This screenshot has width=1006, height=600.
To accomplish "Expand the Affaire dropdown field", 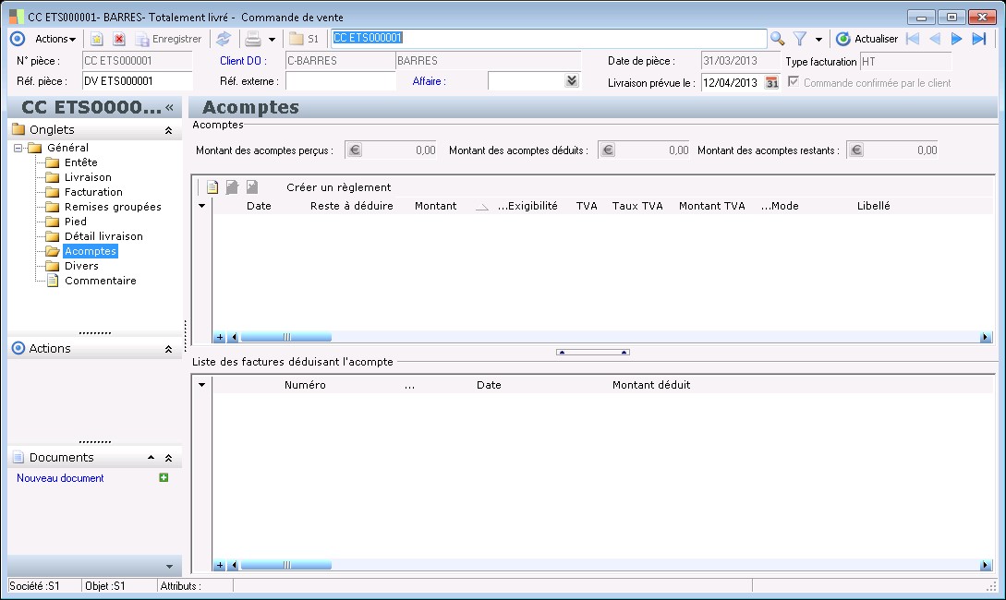I will pos(572,81).
